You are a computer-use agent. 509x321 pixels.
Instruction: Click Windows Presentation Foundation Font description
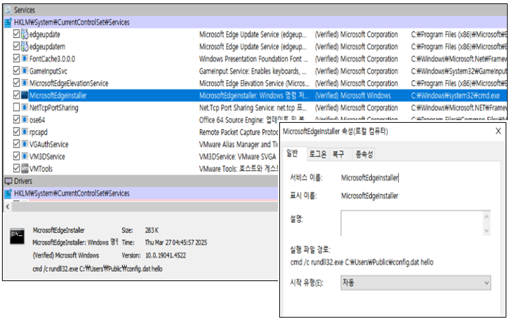253,59
